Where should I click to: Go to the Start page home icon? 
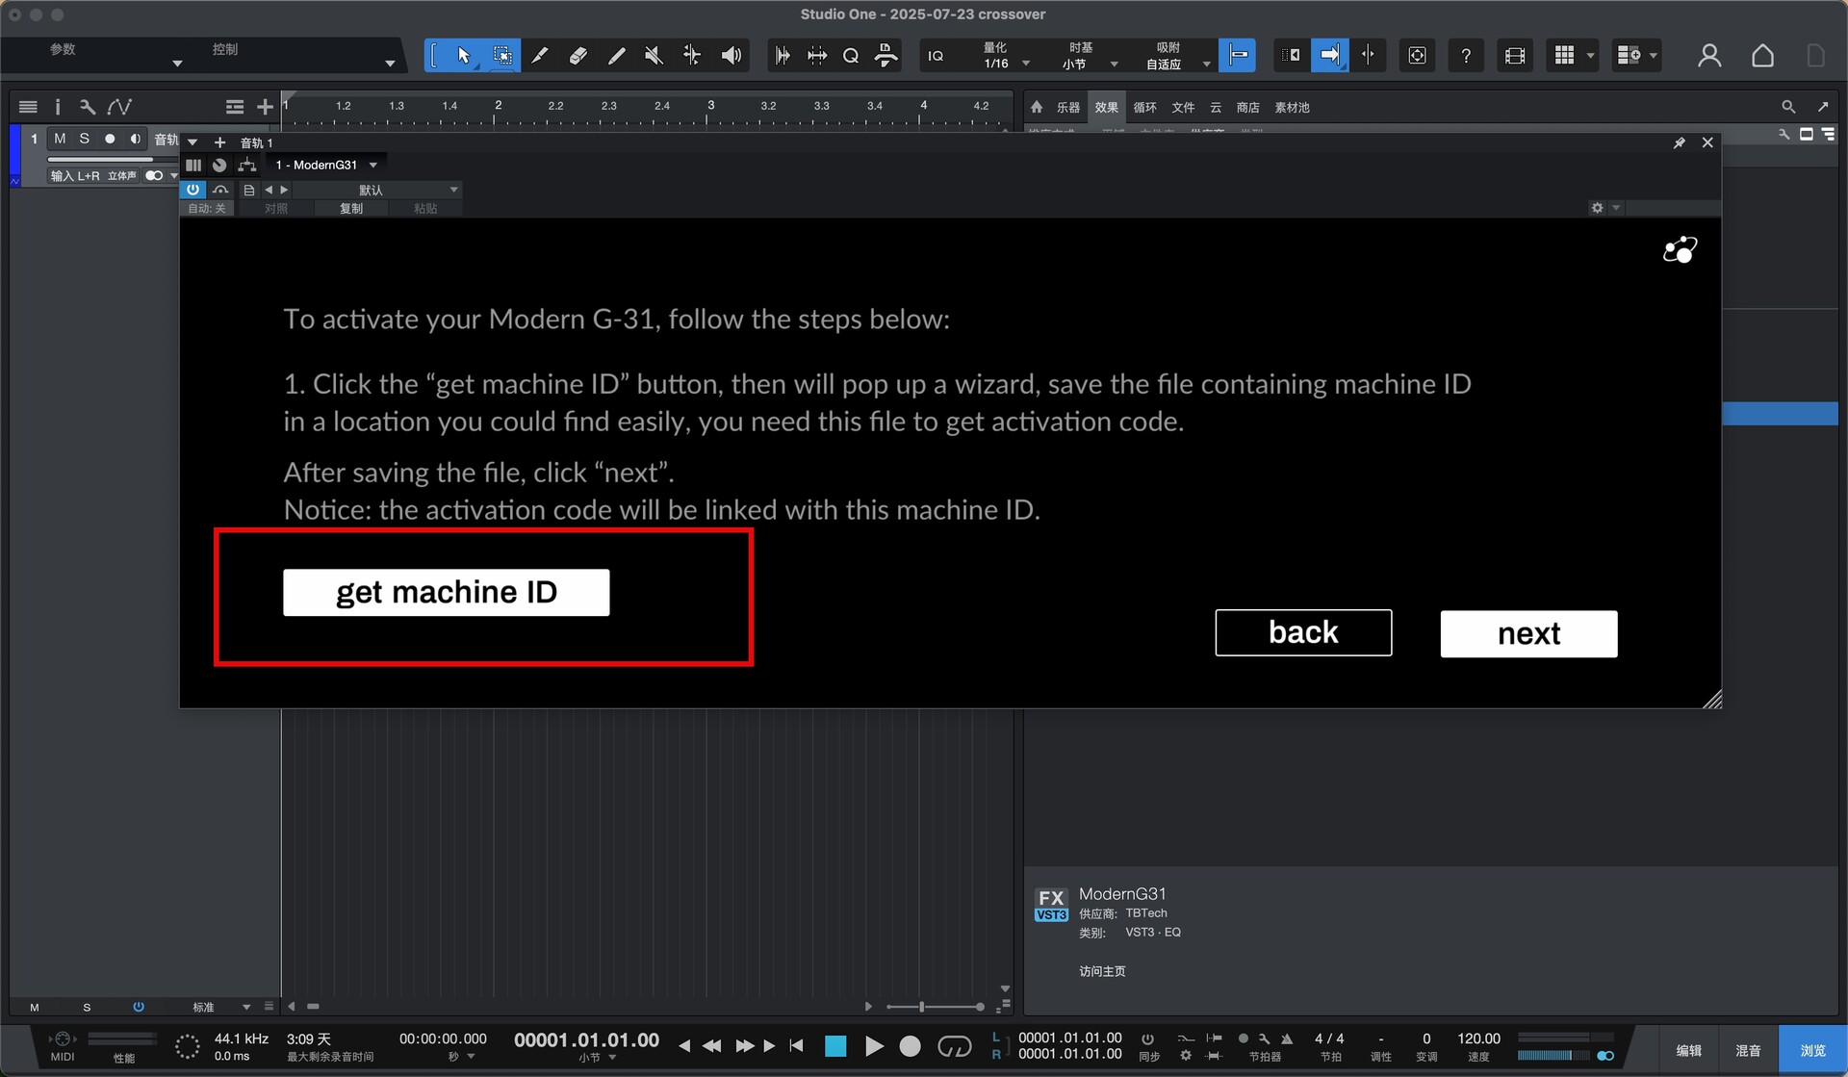click(x=1762, y=56)
